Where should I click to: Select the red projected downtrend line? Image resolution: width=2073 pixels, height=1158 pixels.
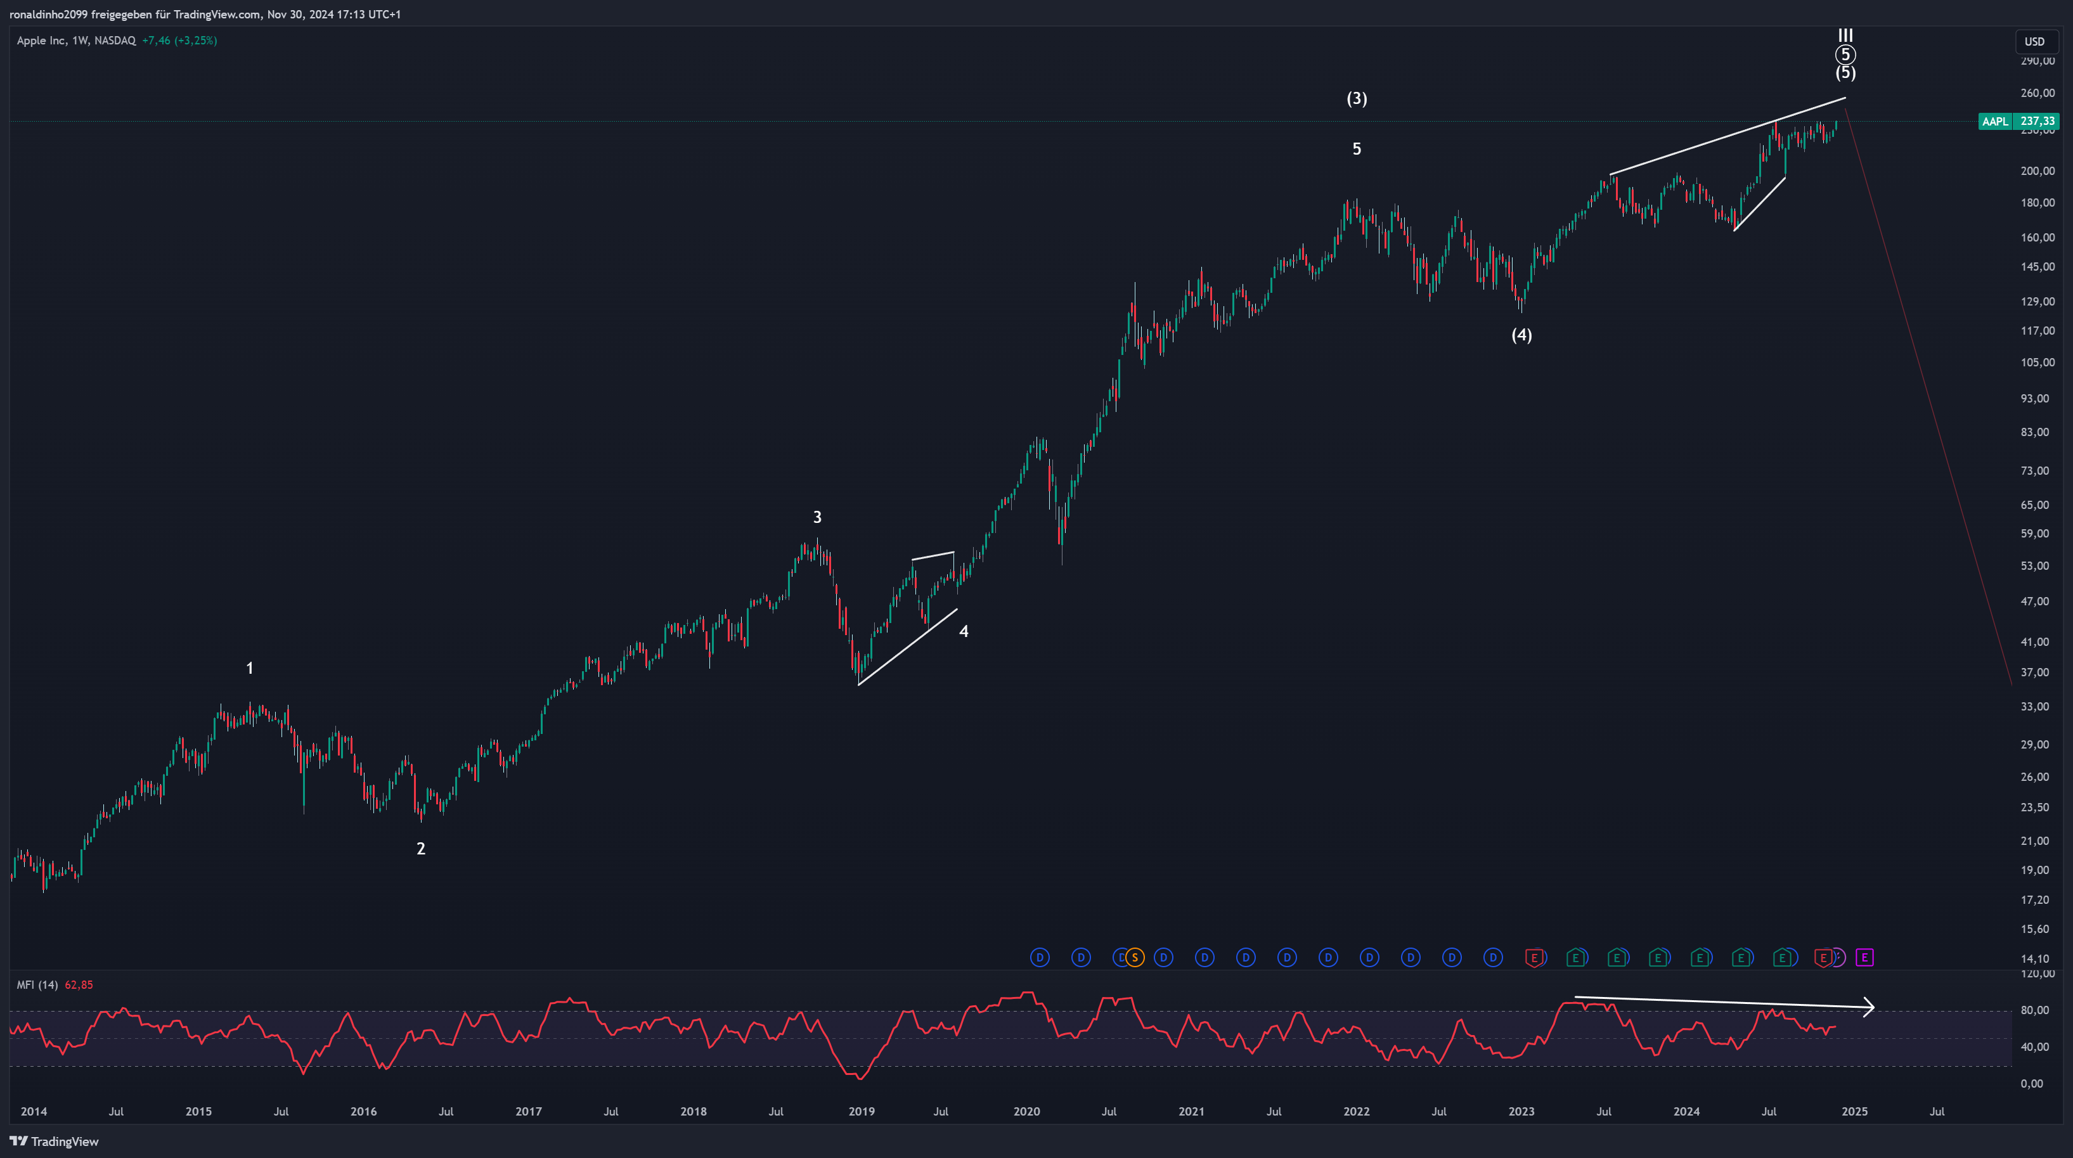(1928, 396)
